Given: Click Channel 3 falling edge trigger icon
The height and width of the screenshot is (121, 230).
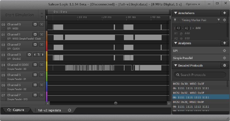Looking at the screenshot, I should [x=39, y=55].
